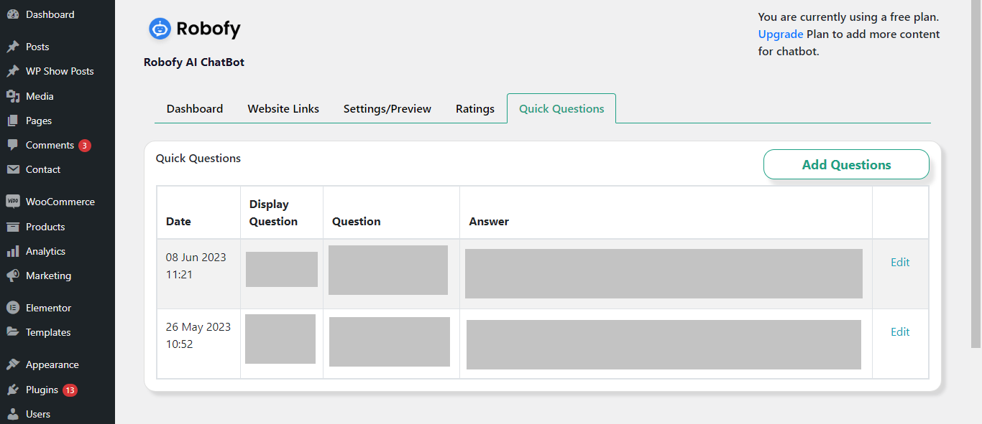Image resolution: width=982 pixels, height=424 pixels.
Task: Click the Posts pushpin icon
Action: (x=12, y=47)
